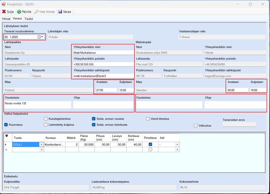
Task: Click the Pinottava column header
Action: click(x=150, y=138)
